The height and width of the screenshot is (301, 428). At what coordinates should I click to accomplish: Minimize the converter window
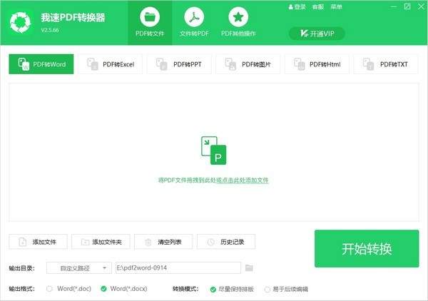[394, 6]
